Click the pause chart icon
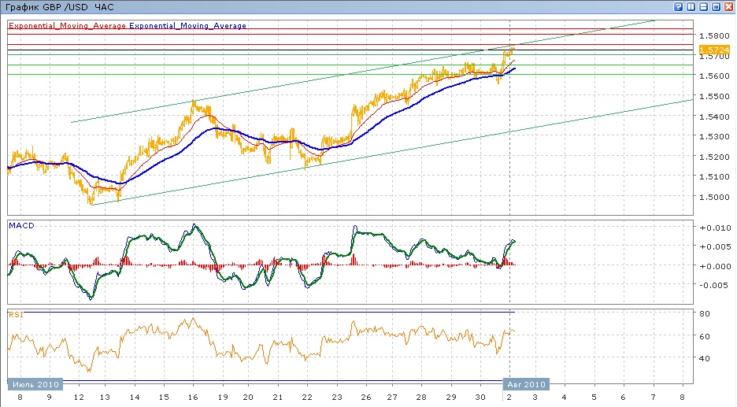 coord(691,6)
